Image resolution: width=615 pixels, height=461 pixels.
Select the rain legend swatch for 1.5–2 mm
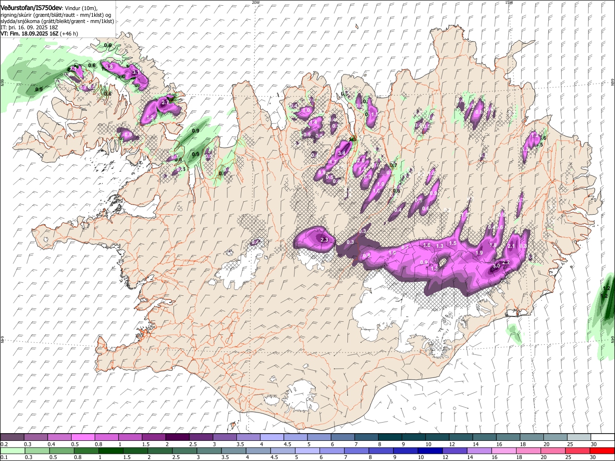click(x=135, y=450)
